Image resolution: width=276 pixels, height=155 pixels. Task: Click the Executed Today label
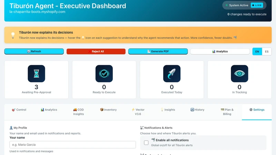(172, 92)
